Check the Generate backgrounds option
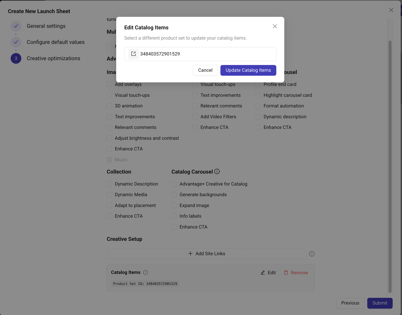Screen dimensions: 402x315 tap(174, 195)
